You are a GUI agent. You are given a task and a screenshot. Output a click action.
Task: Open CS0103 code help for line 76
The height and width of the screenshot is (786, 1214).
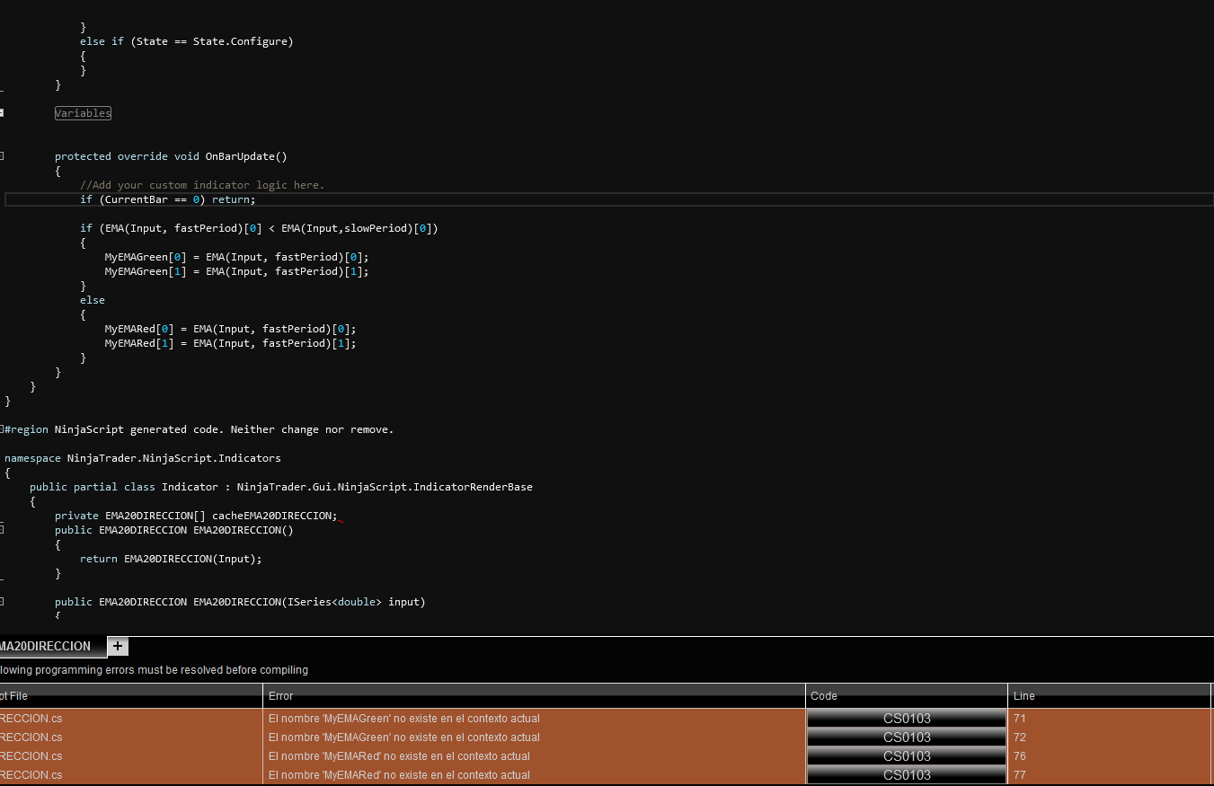906,756
